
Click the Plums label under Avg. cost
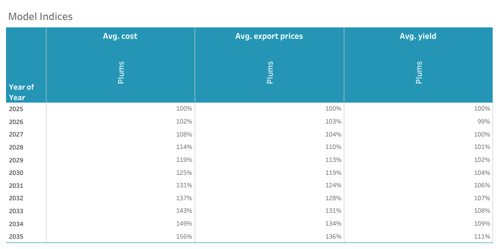click(121, 73)
